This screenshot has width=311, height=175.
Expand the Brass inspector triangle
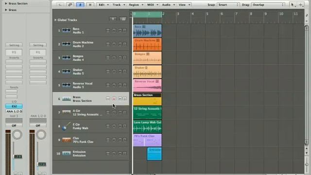tap(6, 10)
